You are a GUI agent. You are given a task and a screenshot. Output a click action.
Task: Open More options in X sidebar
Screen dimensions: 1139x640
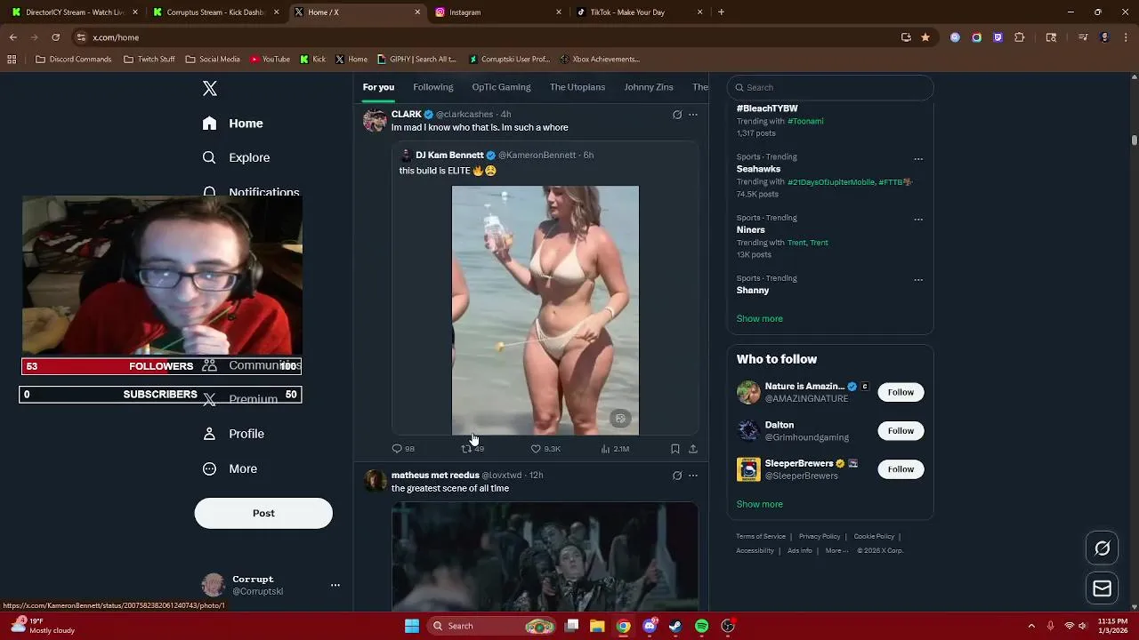(230, 468)
